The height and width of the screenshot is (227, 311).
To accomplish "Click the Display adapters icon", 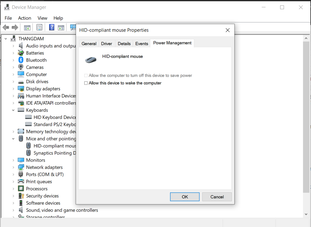I will coord(21,89).
